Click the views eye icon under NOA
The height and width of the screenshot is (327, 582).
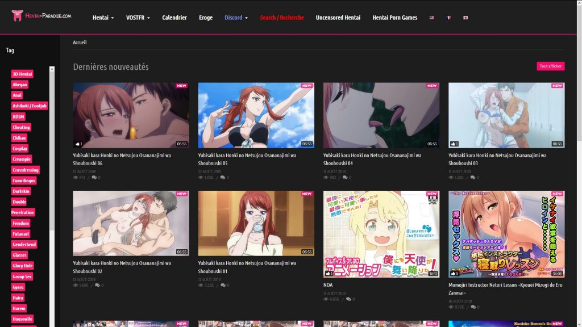point(326,299)
